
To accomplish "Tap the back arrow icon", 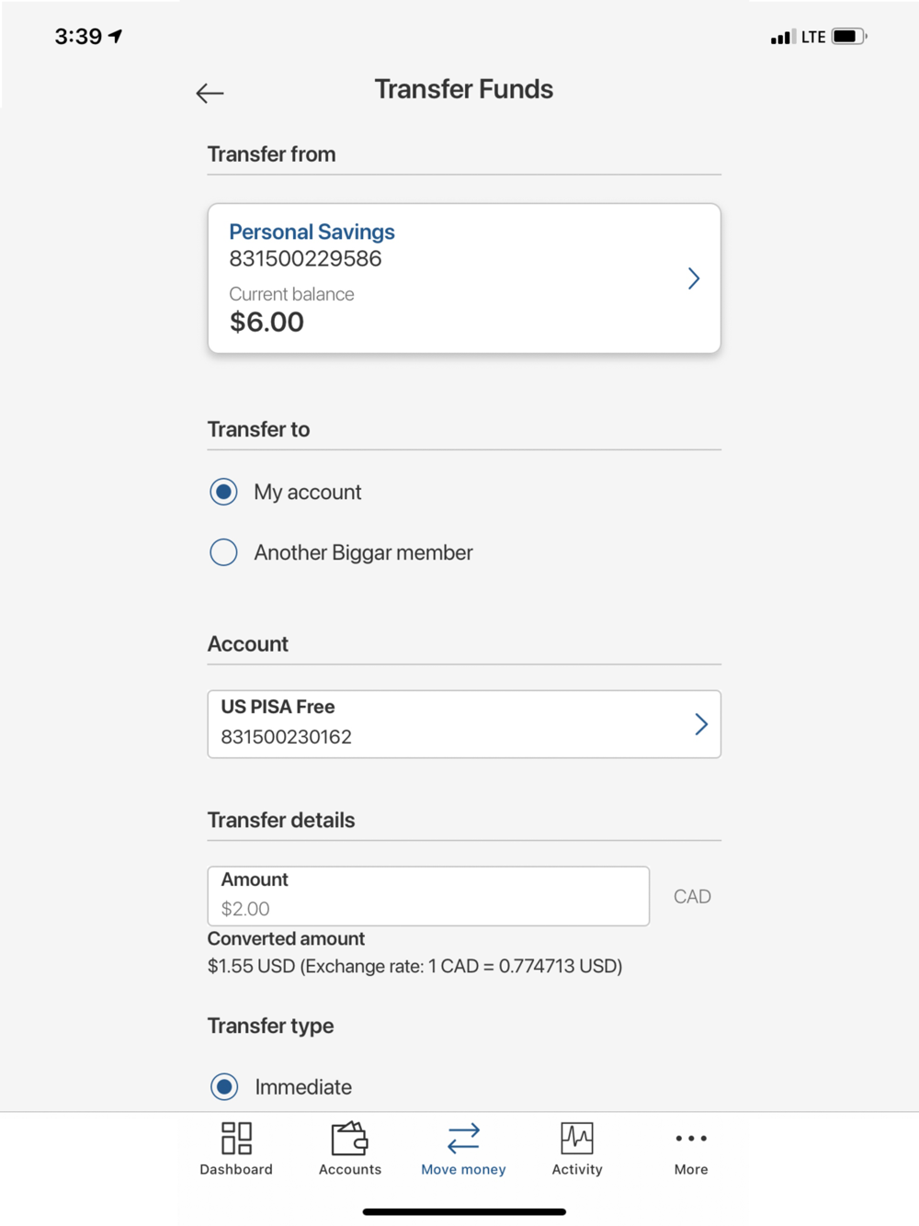I will (x=210, y=93).
